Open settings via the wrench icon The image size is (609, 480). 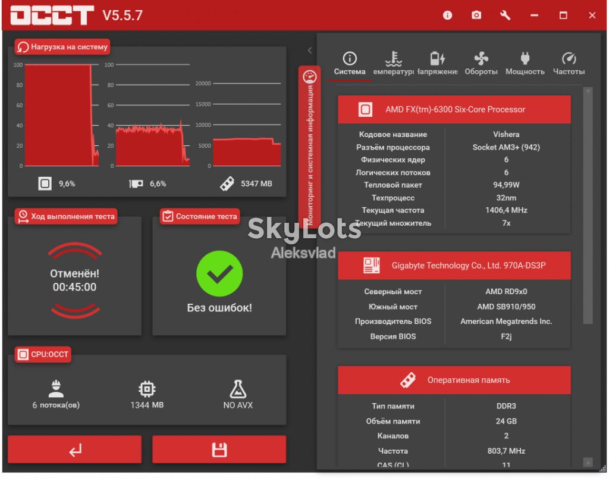505,15
